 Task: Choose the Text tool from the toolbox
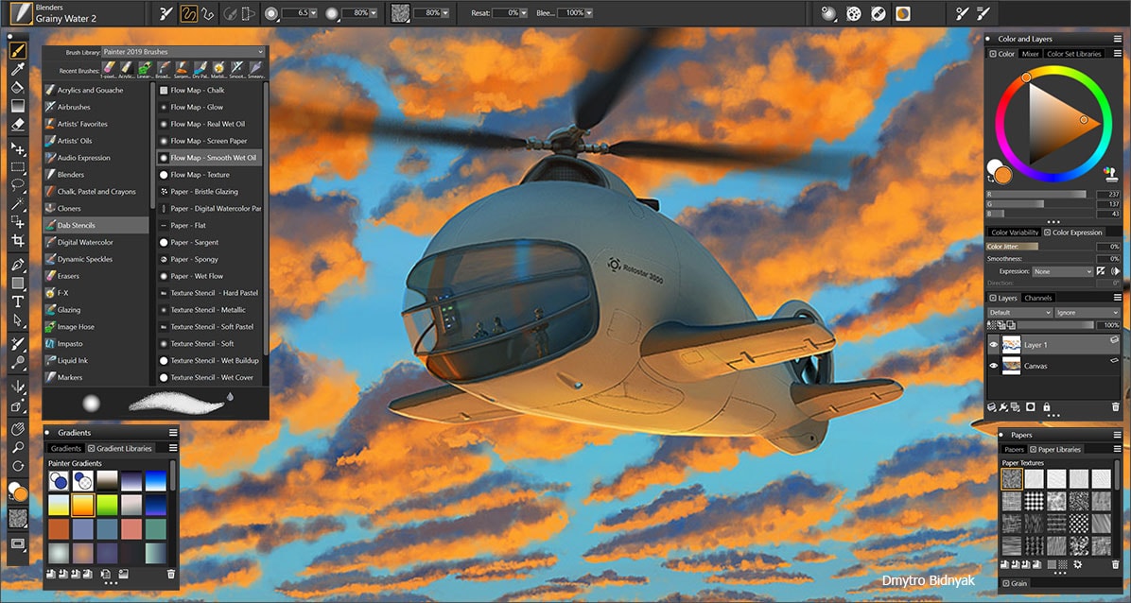(x=16, y=301)
